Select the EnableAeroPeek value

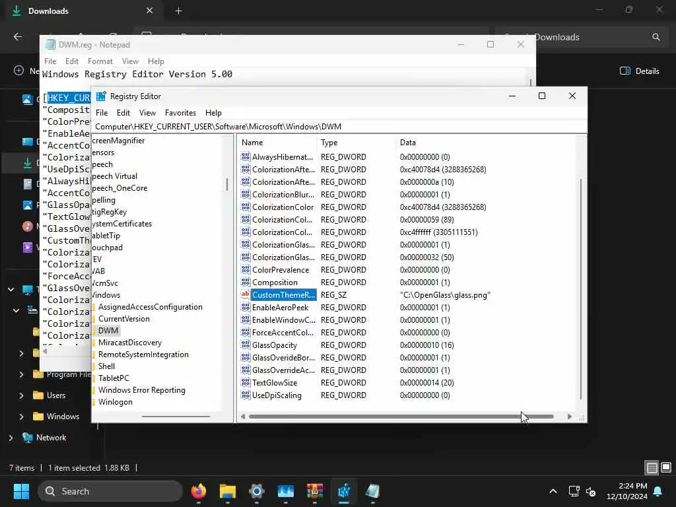click(280, 308)
